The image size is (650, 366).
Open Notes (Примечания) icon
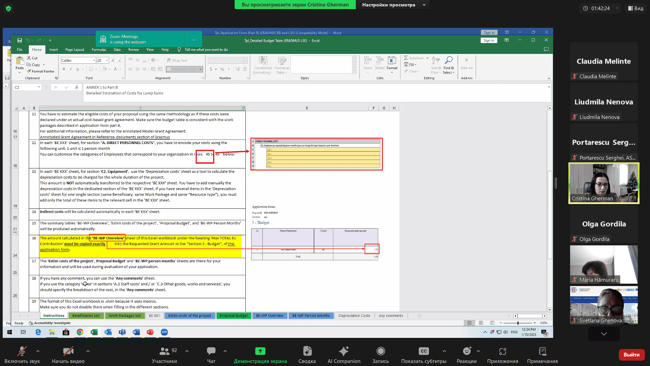click(x=542, y=351)
